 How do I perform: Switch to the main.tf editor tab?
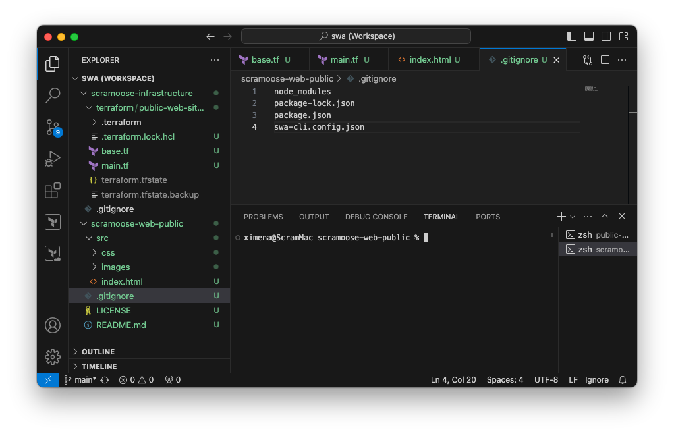(348, 60)
